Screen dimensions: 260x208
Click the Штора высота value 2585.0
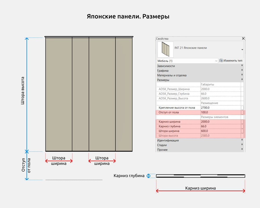point(220,135)
